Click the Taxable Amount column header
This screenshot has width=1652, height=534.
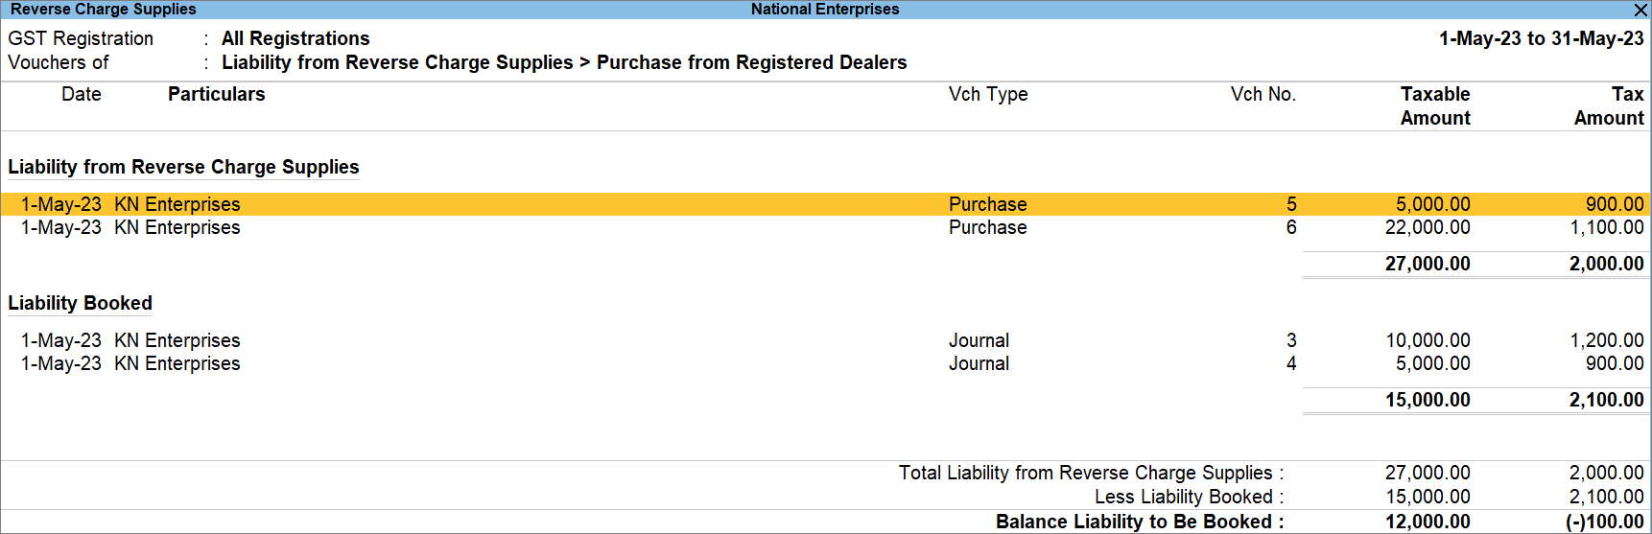[1434, 105]
